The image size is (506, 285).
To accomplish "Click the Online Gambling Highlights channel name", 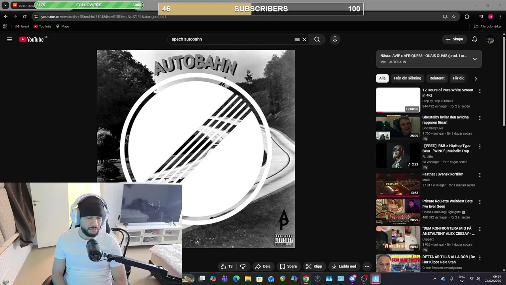I will point(442,212).
